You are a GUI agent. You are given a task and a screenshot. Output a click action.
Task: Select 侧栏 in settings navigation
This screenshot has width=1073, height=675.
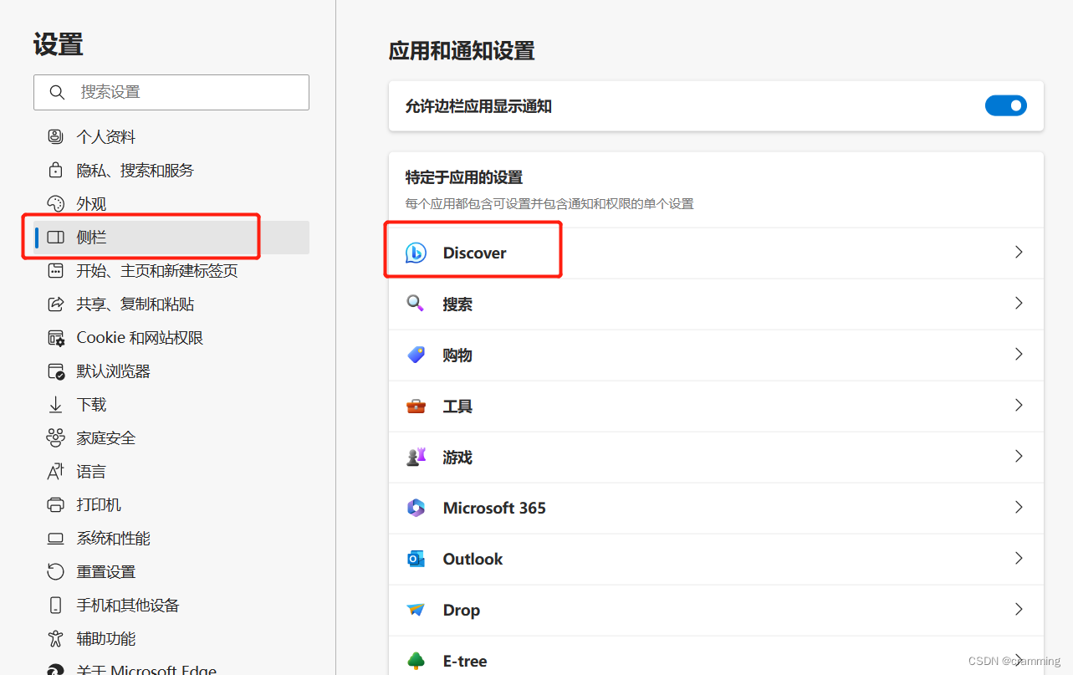click(171, 238)
